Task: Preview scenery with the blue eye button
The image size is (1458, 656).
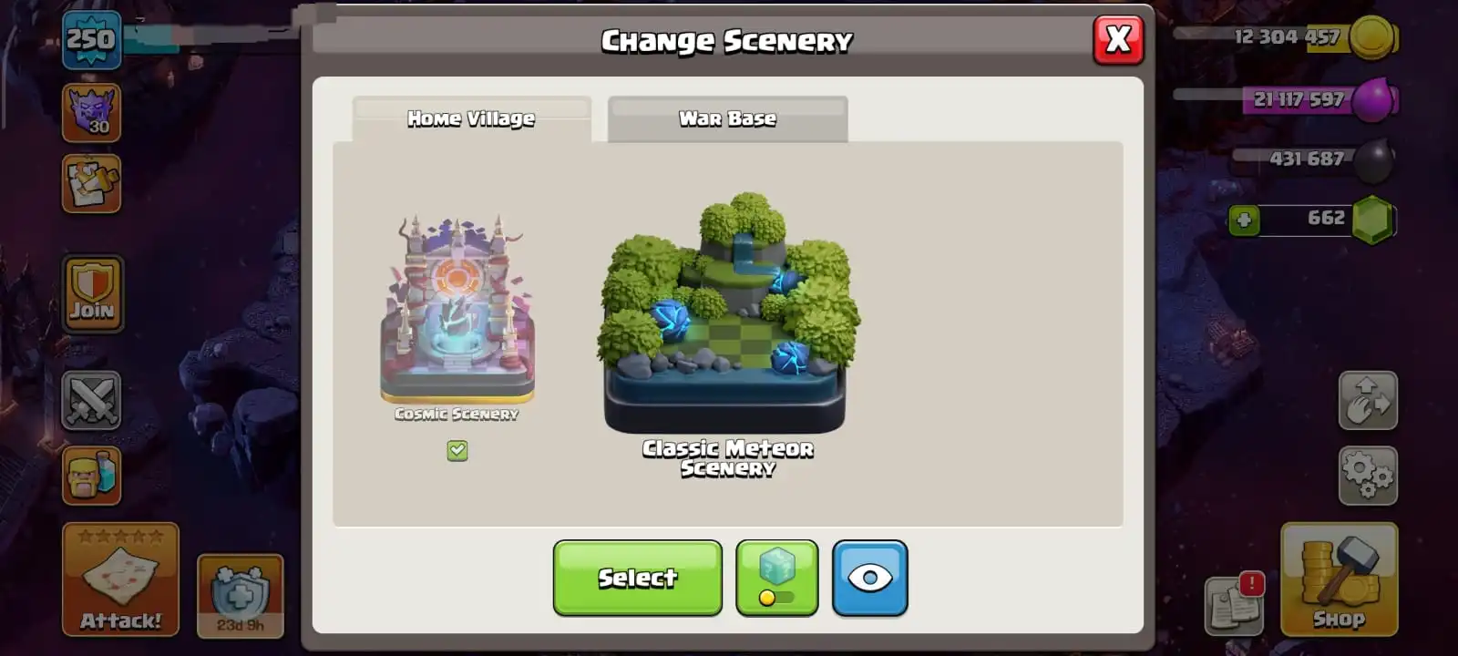Action: click(870, 578)
